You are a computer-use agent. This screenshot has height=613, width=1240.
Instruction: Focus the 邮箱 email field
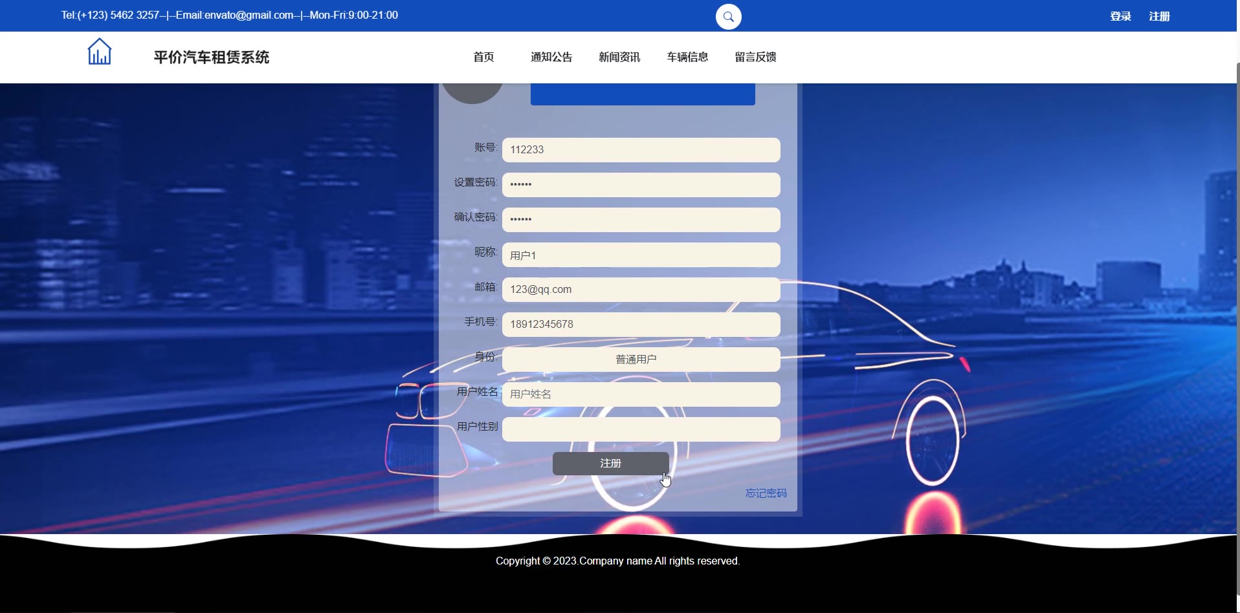(641, 290)
